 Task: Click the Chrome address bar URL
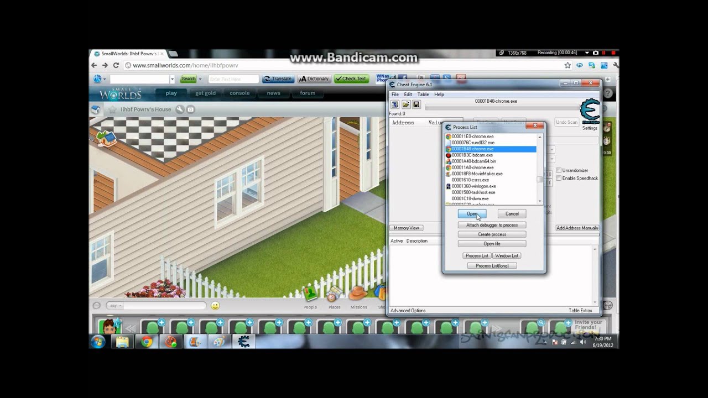click(185, 65)
